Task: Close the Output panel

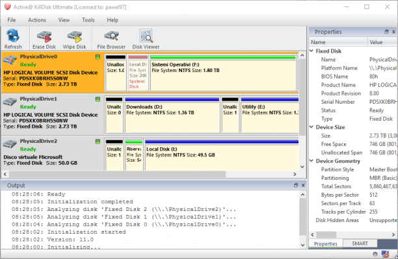Action: tap(303, 185)
